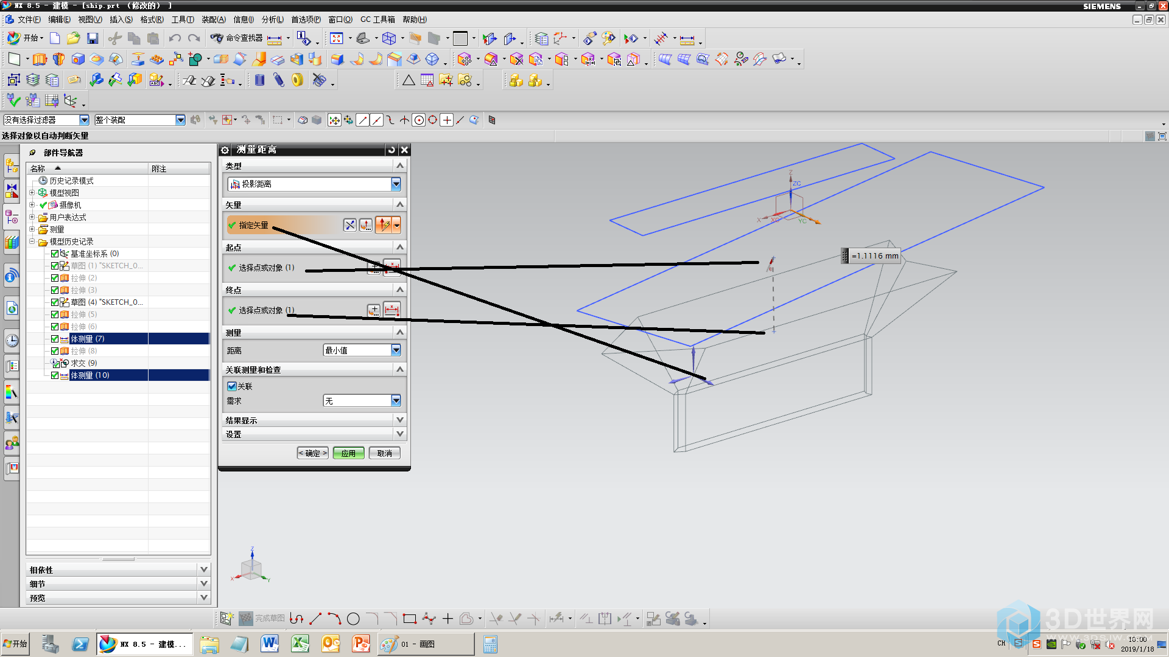The width and height of the screenshot is (1169, 657).
Task: Select the Hole feature icon
Action: [x=78, y=60]
